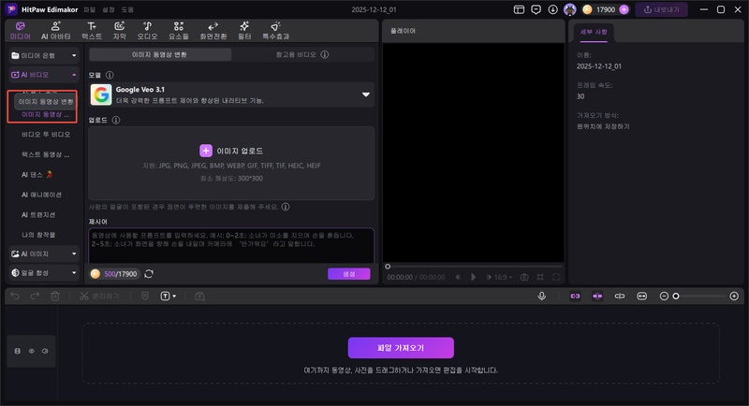Click the info icon beside 참고용 비디오
Screen dimensions: 749x406
[325, 54]
